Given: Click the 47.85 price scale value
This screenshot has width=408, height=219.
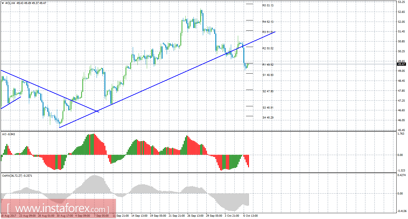Looking at the screenshot, I should (402, 91).
